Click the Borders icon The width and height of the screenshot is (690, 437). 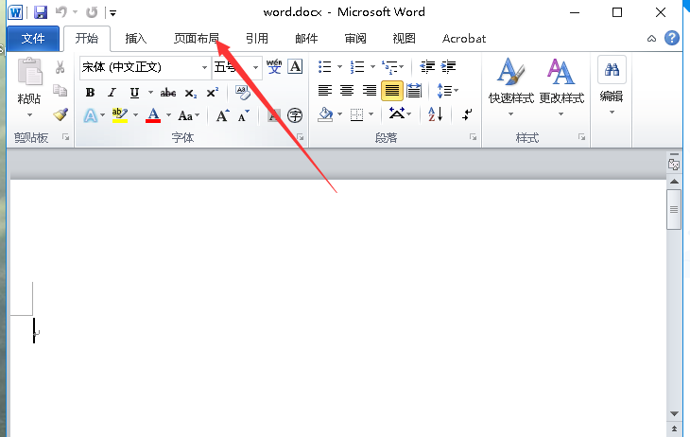356,115
